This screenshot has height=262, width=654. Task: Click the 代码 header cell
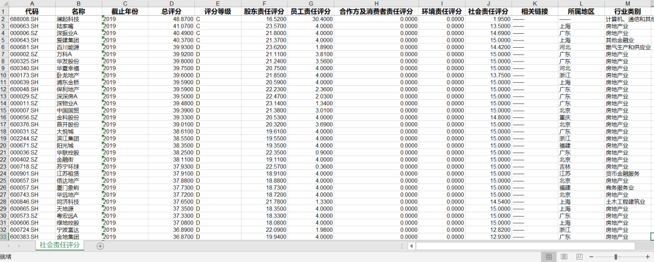point(32,11)
